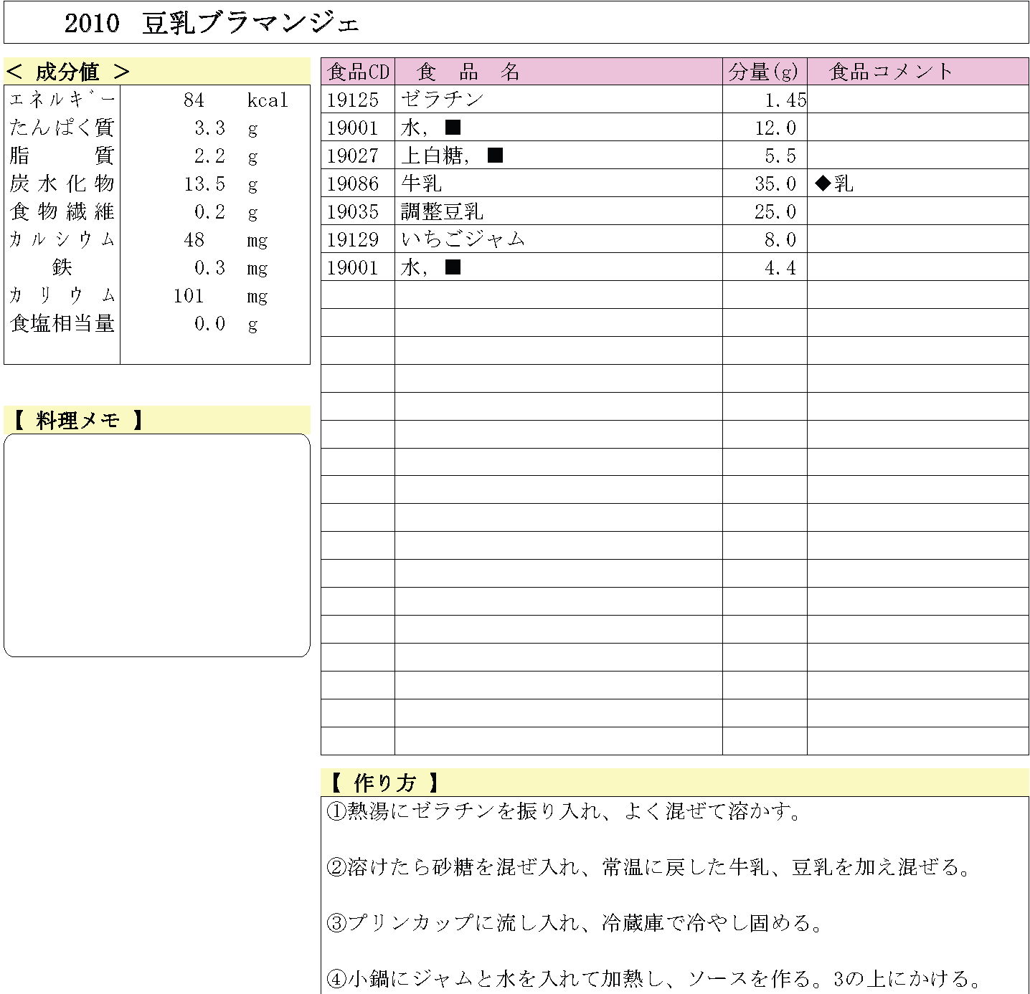
Task: Click the 食品コメント column header
Action: pyautogui.click(x=891, y=72)
